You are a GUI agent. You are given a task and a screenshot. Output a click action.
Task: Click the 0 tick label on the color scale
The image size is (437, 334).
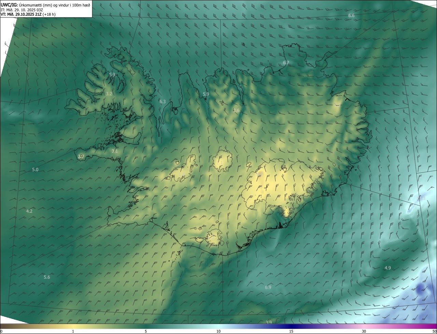1,331
